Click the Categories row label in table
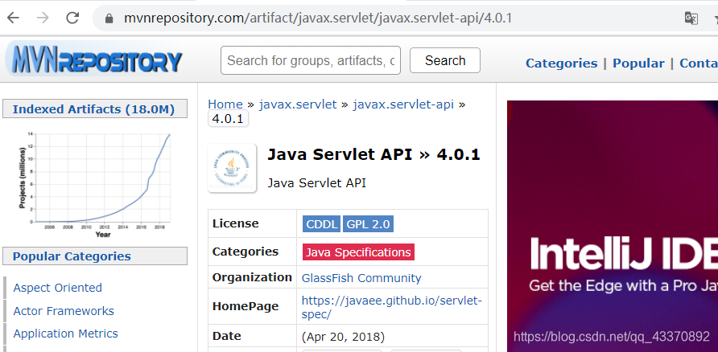Image resolution: width=718 pixels, height=352 pixels. [x=246, y=252]
